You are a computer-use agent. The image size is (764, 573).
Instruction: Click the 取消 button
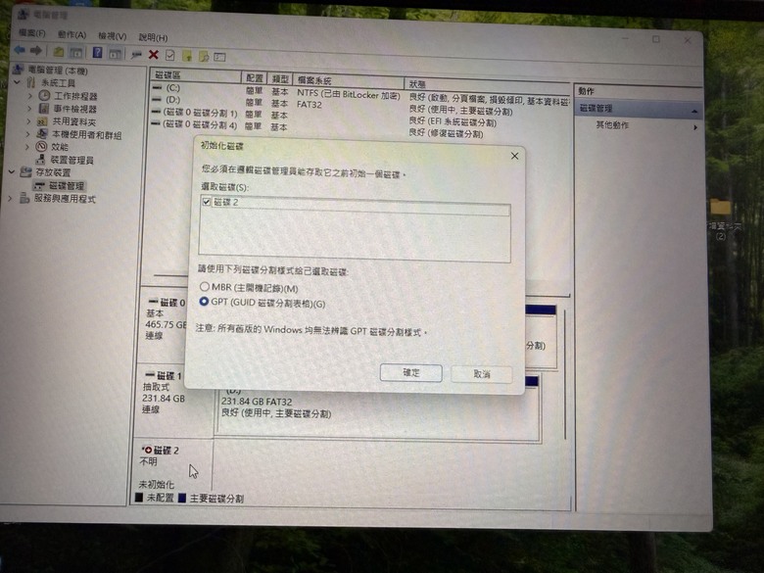point(481,374)
